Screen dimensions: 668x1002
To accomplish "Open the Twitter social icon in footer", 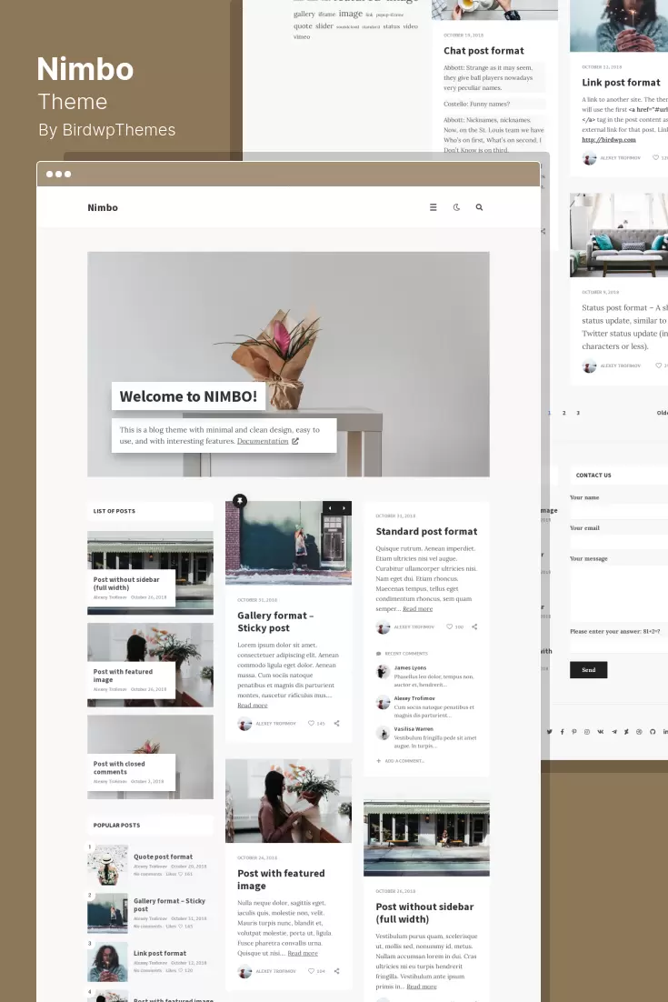I will coord(549,732).
